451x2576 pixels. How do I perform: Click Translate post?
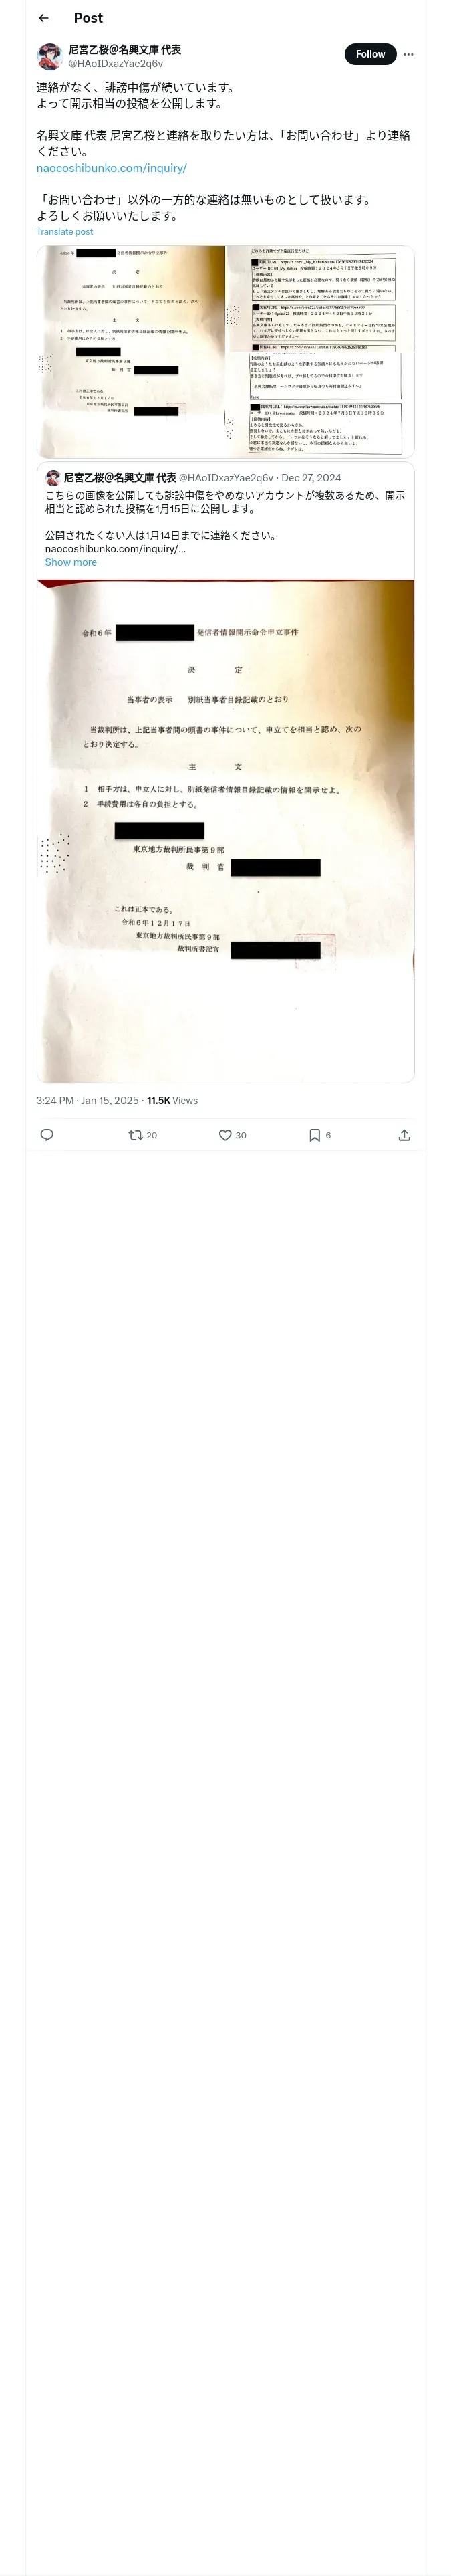[x=64, y=232]
